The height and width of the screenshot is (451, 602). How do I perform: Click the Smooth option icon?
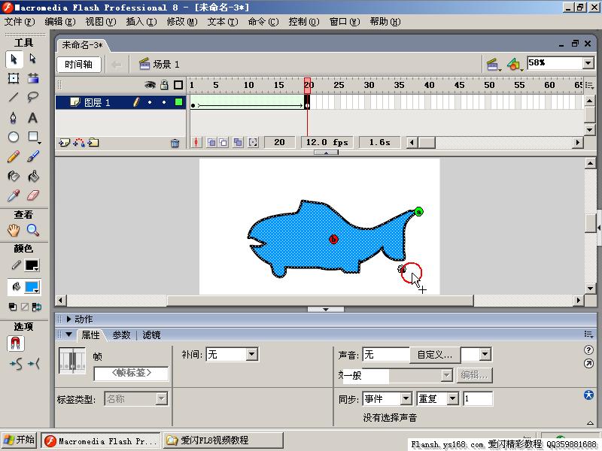(x=17, y=364)
